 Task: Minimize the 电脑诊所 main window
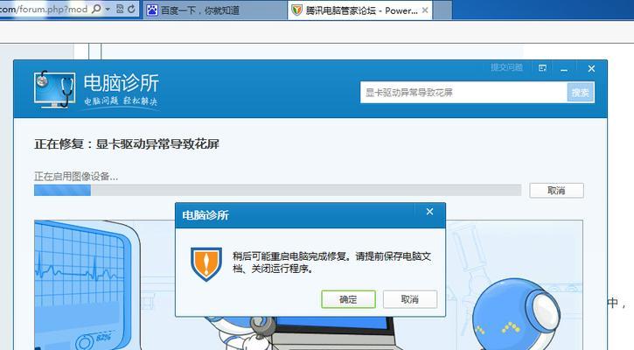click(564, 69)
